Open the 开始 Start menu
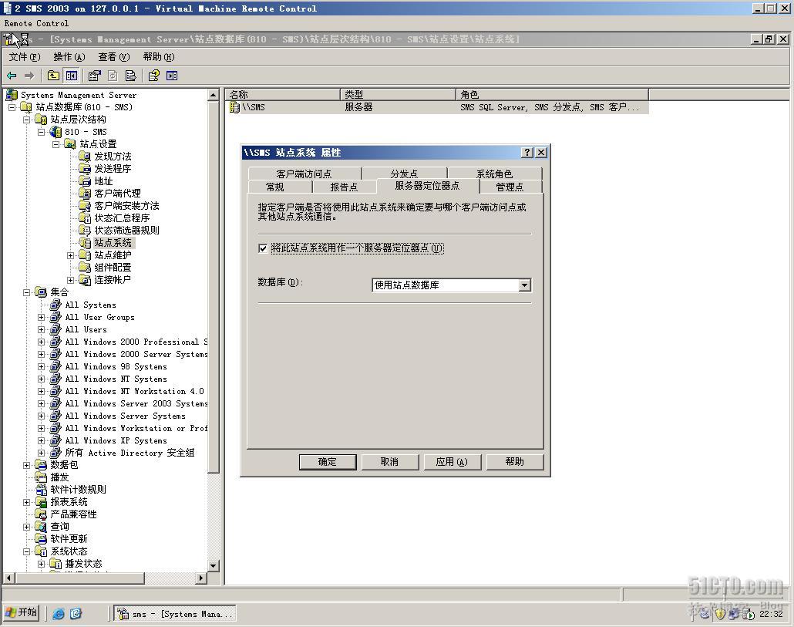Image resolution: width=794 pixels, height=627 pixels. 22,613
